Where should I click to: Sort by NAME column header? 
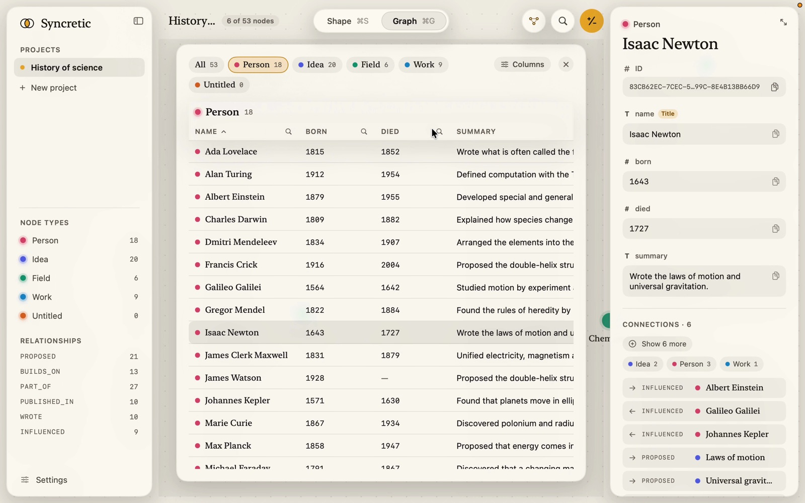click(210, 132)
